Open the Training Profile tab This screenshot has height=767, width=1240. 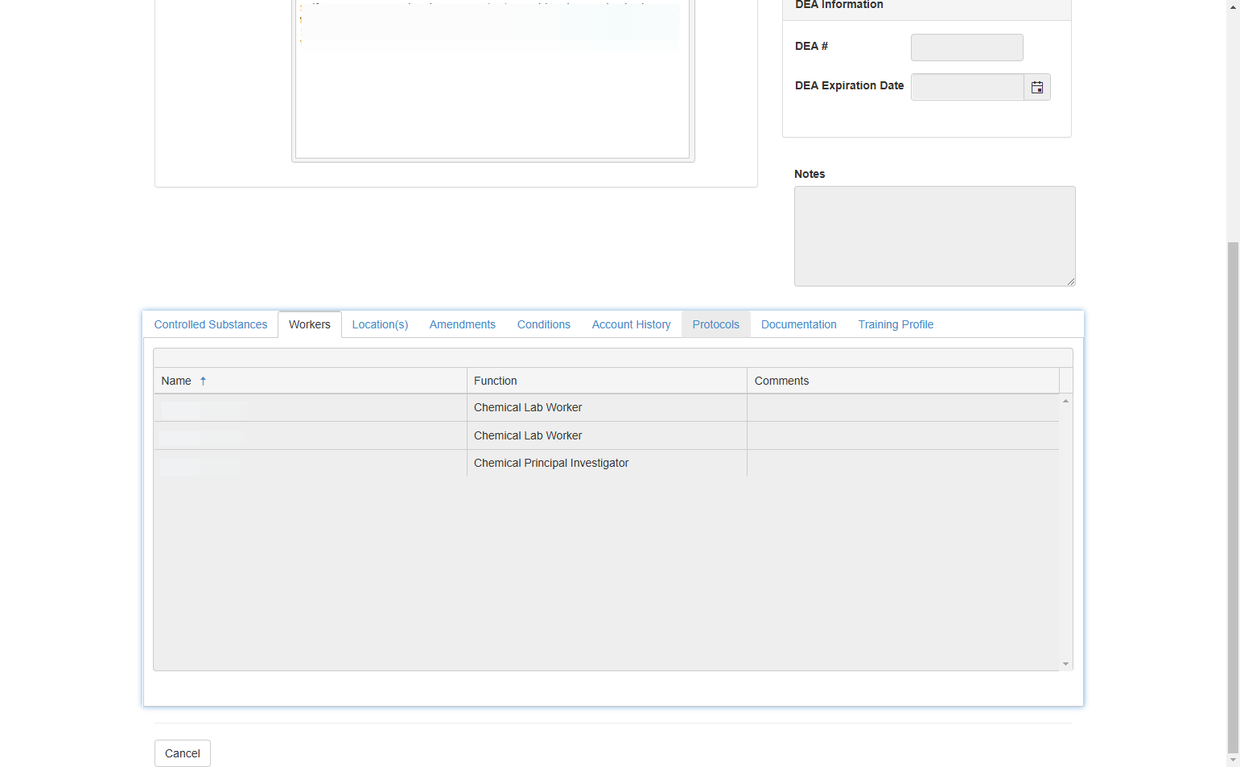tap(896, 324)
